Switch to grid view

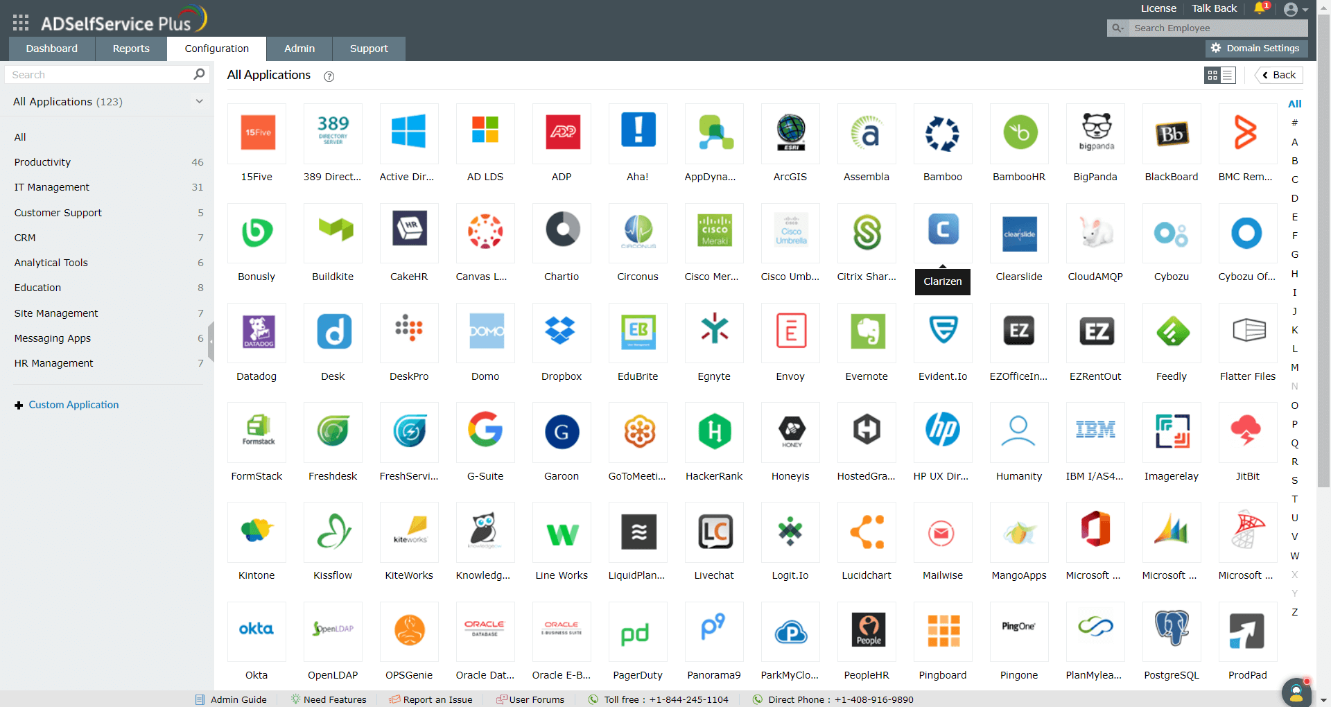tap(1212, 75)
